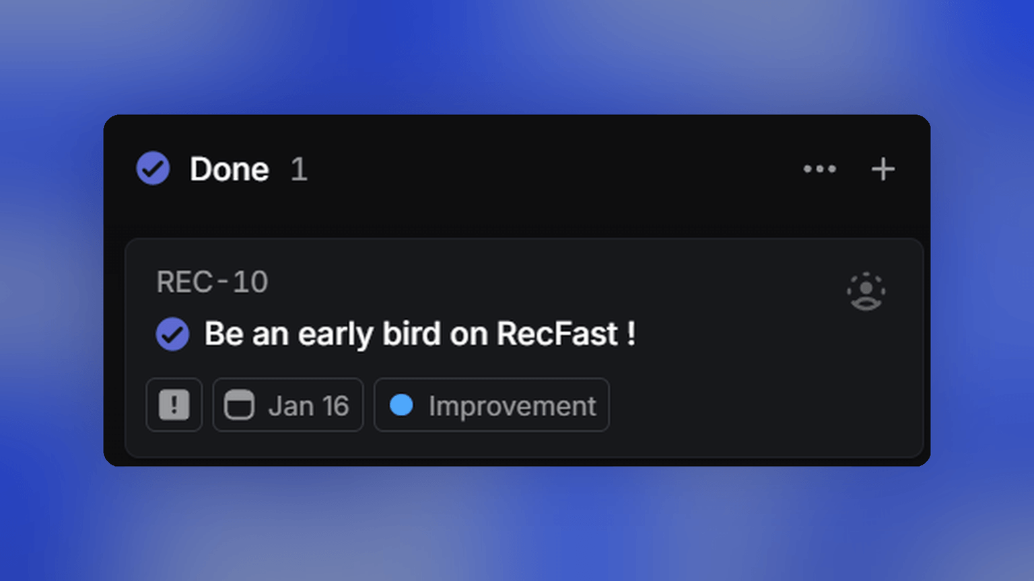1034x581 pixels.
Task: Select the "Done" column title text
Action: [229, 169]
